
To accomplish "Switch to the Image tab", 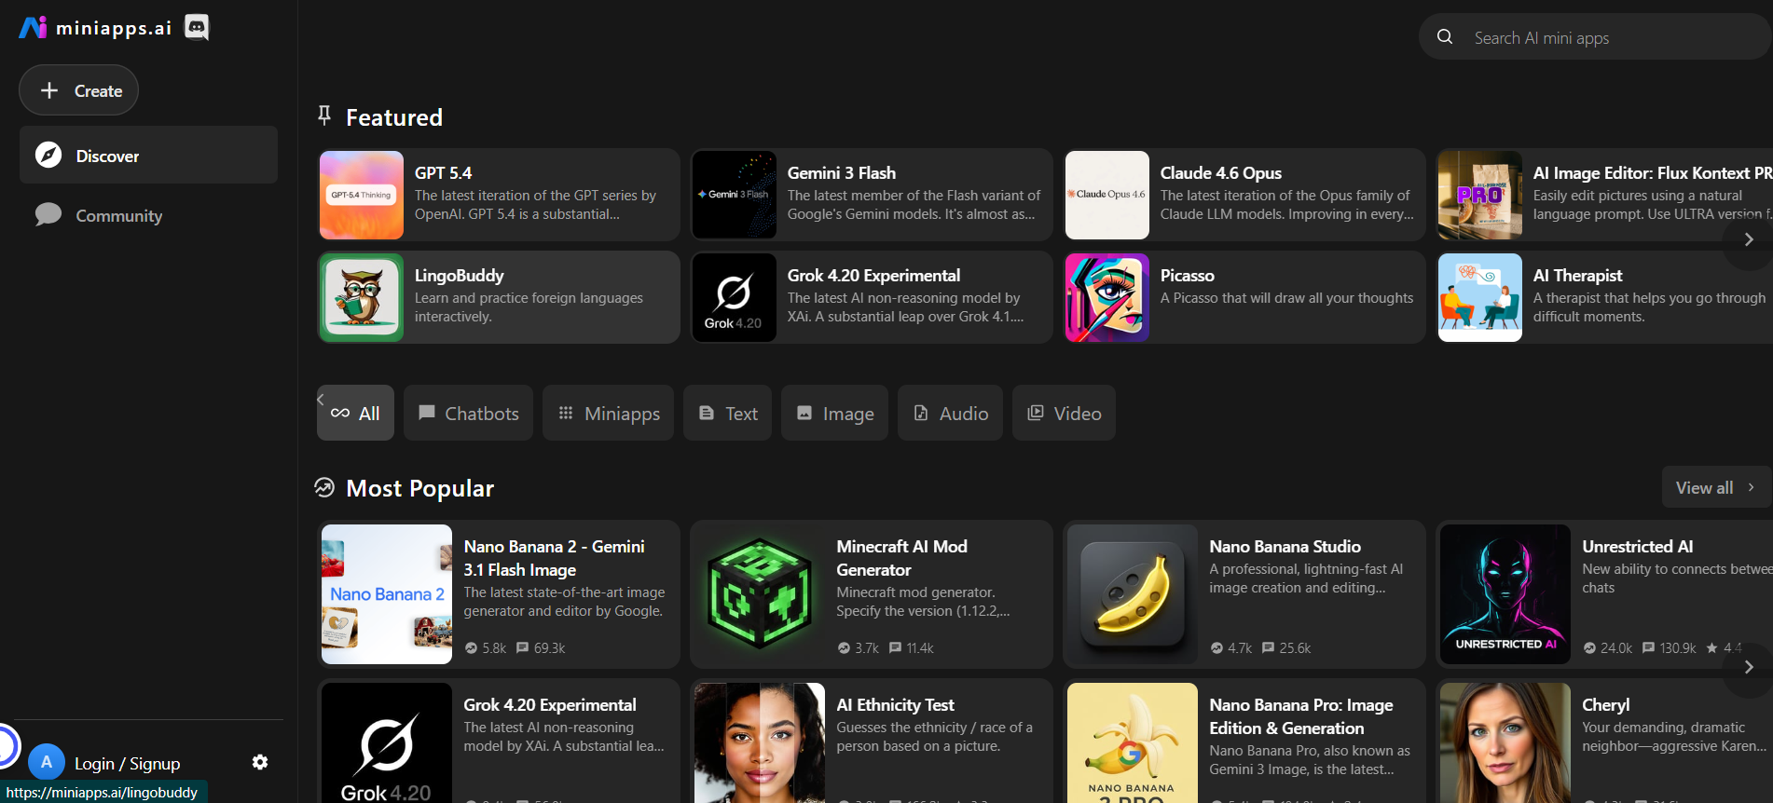I will tap(834, 413).
